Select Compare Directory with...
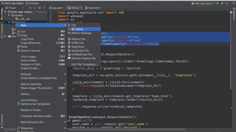The image size is (236, 132). tap(42, 116)
